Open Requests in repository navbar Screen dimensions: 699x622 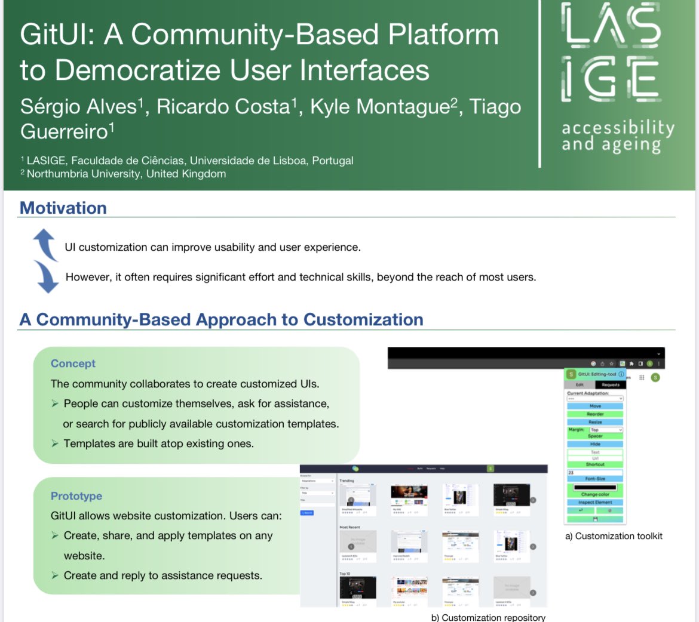[x=431, y=468]
